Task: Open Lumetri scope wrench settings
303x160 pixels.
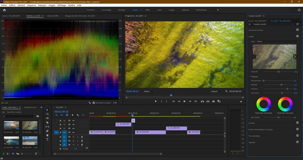Action: [x=90, y=103]
